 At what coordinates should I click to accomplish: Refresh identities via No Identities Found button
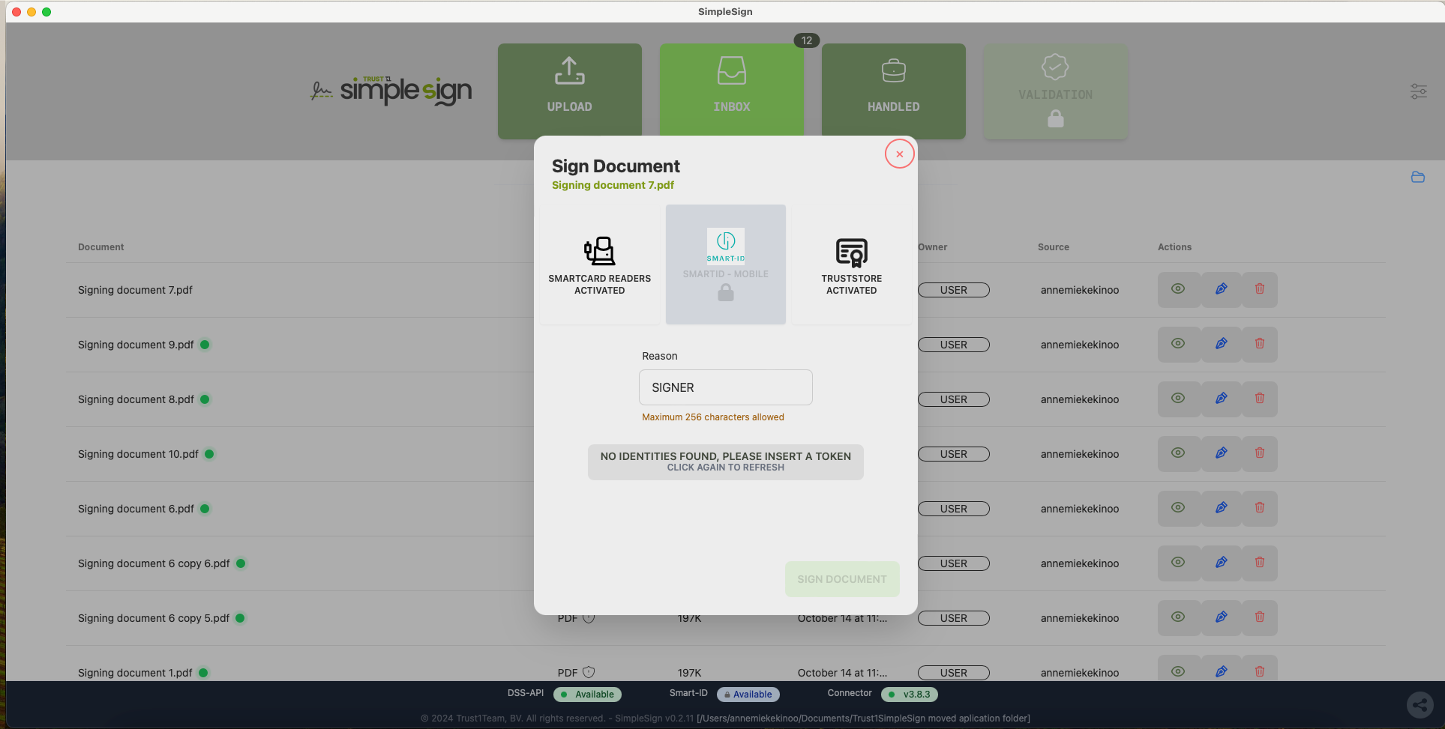point(726,462)
